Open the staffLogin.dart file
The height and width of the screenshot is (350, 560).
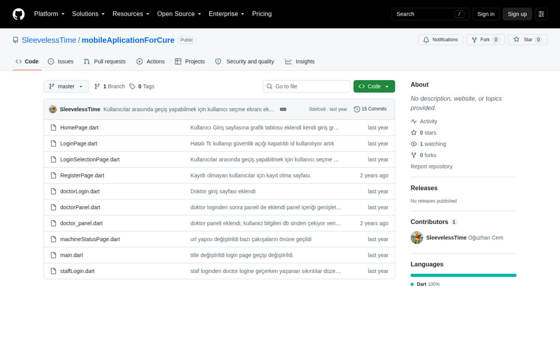coord(77,271)
